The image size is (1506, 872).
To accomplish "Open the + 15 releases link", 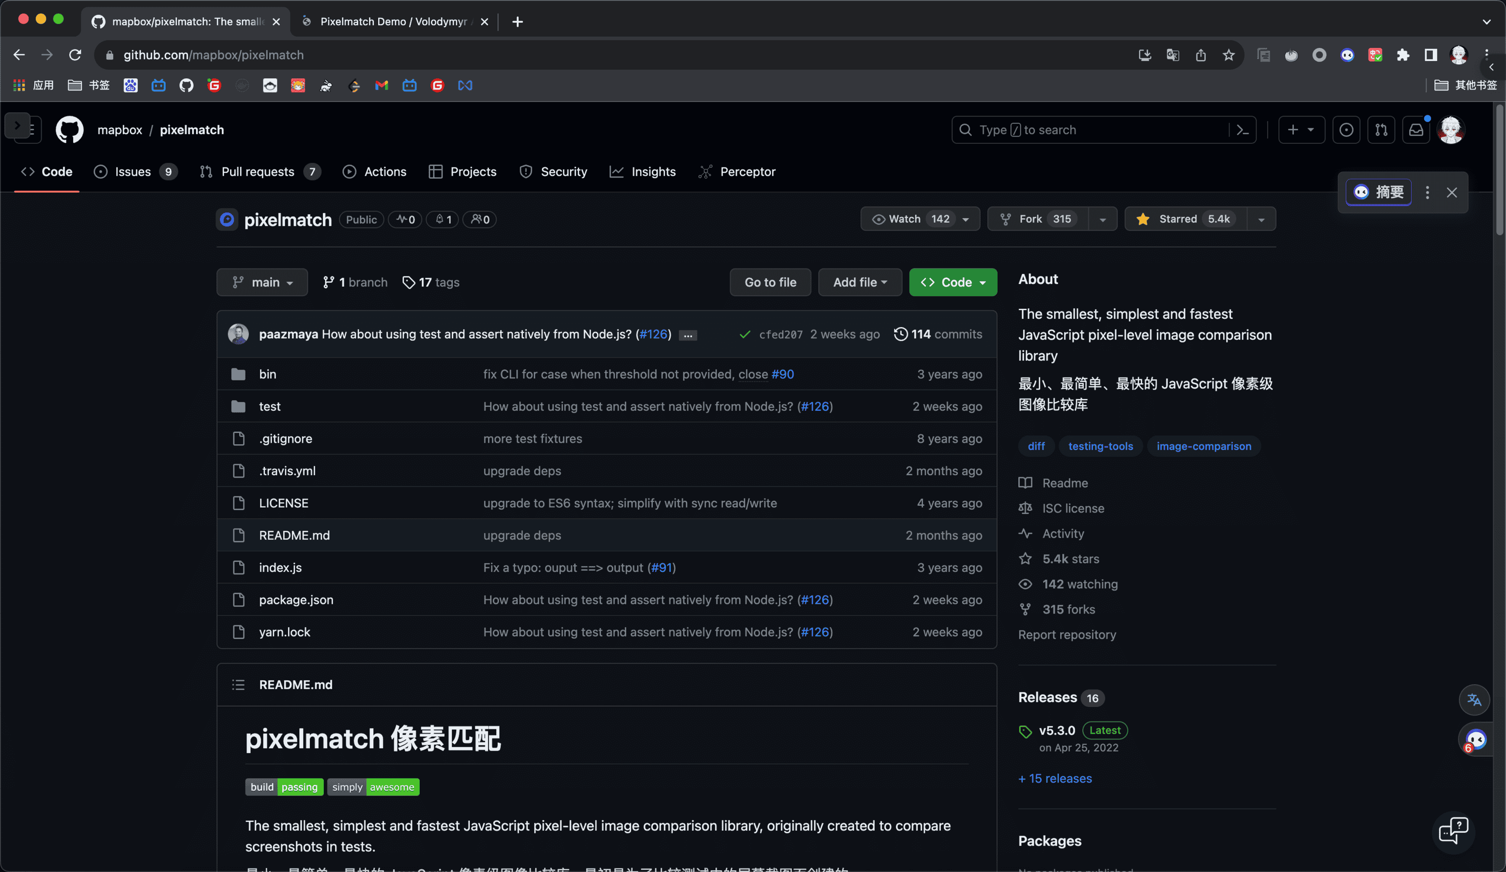I will [1055, 778].
